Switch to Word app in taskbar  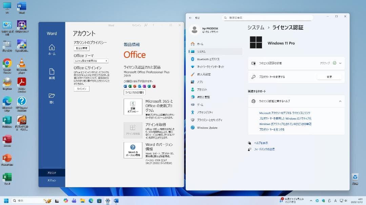(116, 201)
